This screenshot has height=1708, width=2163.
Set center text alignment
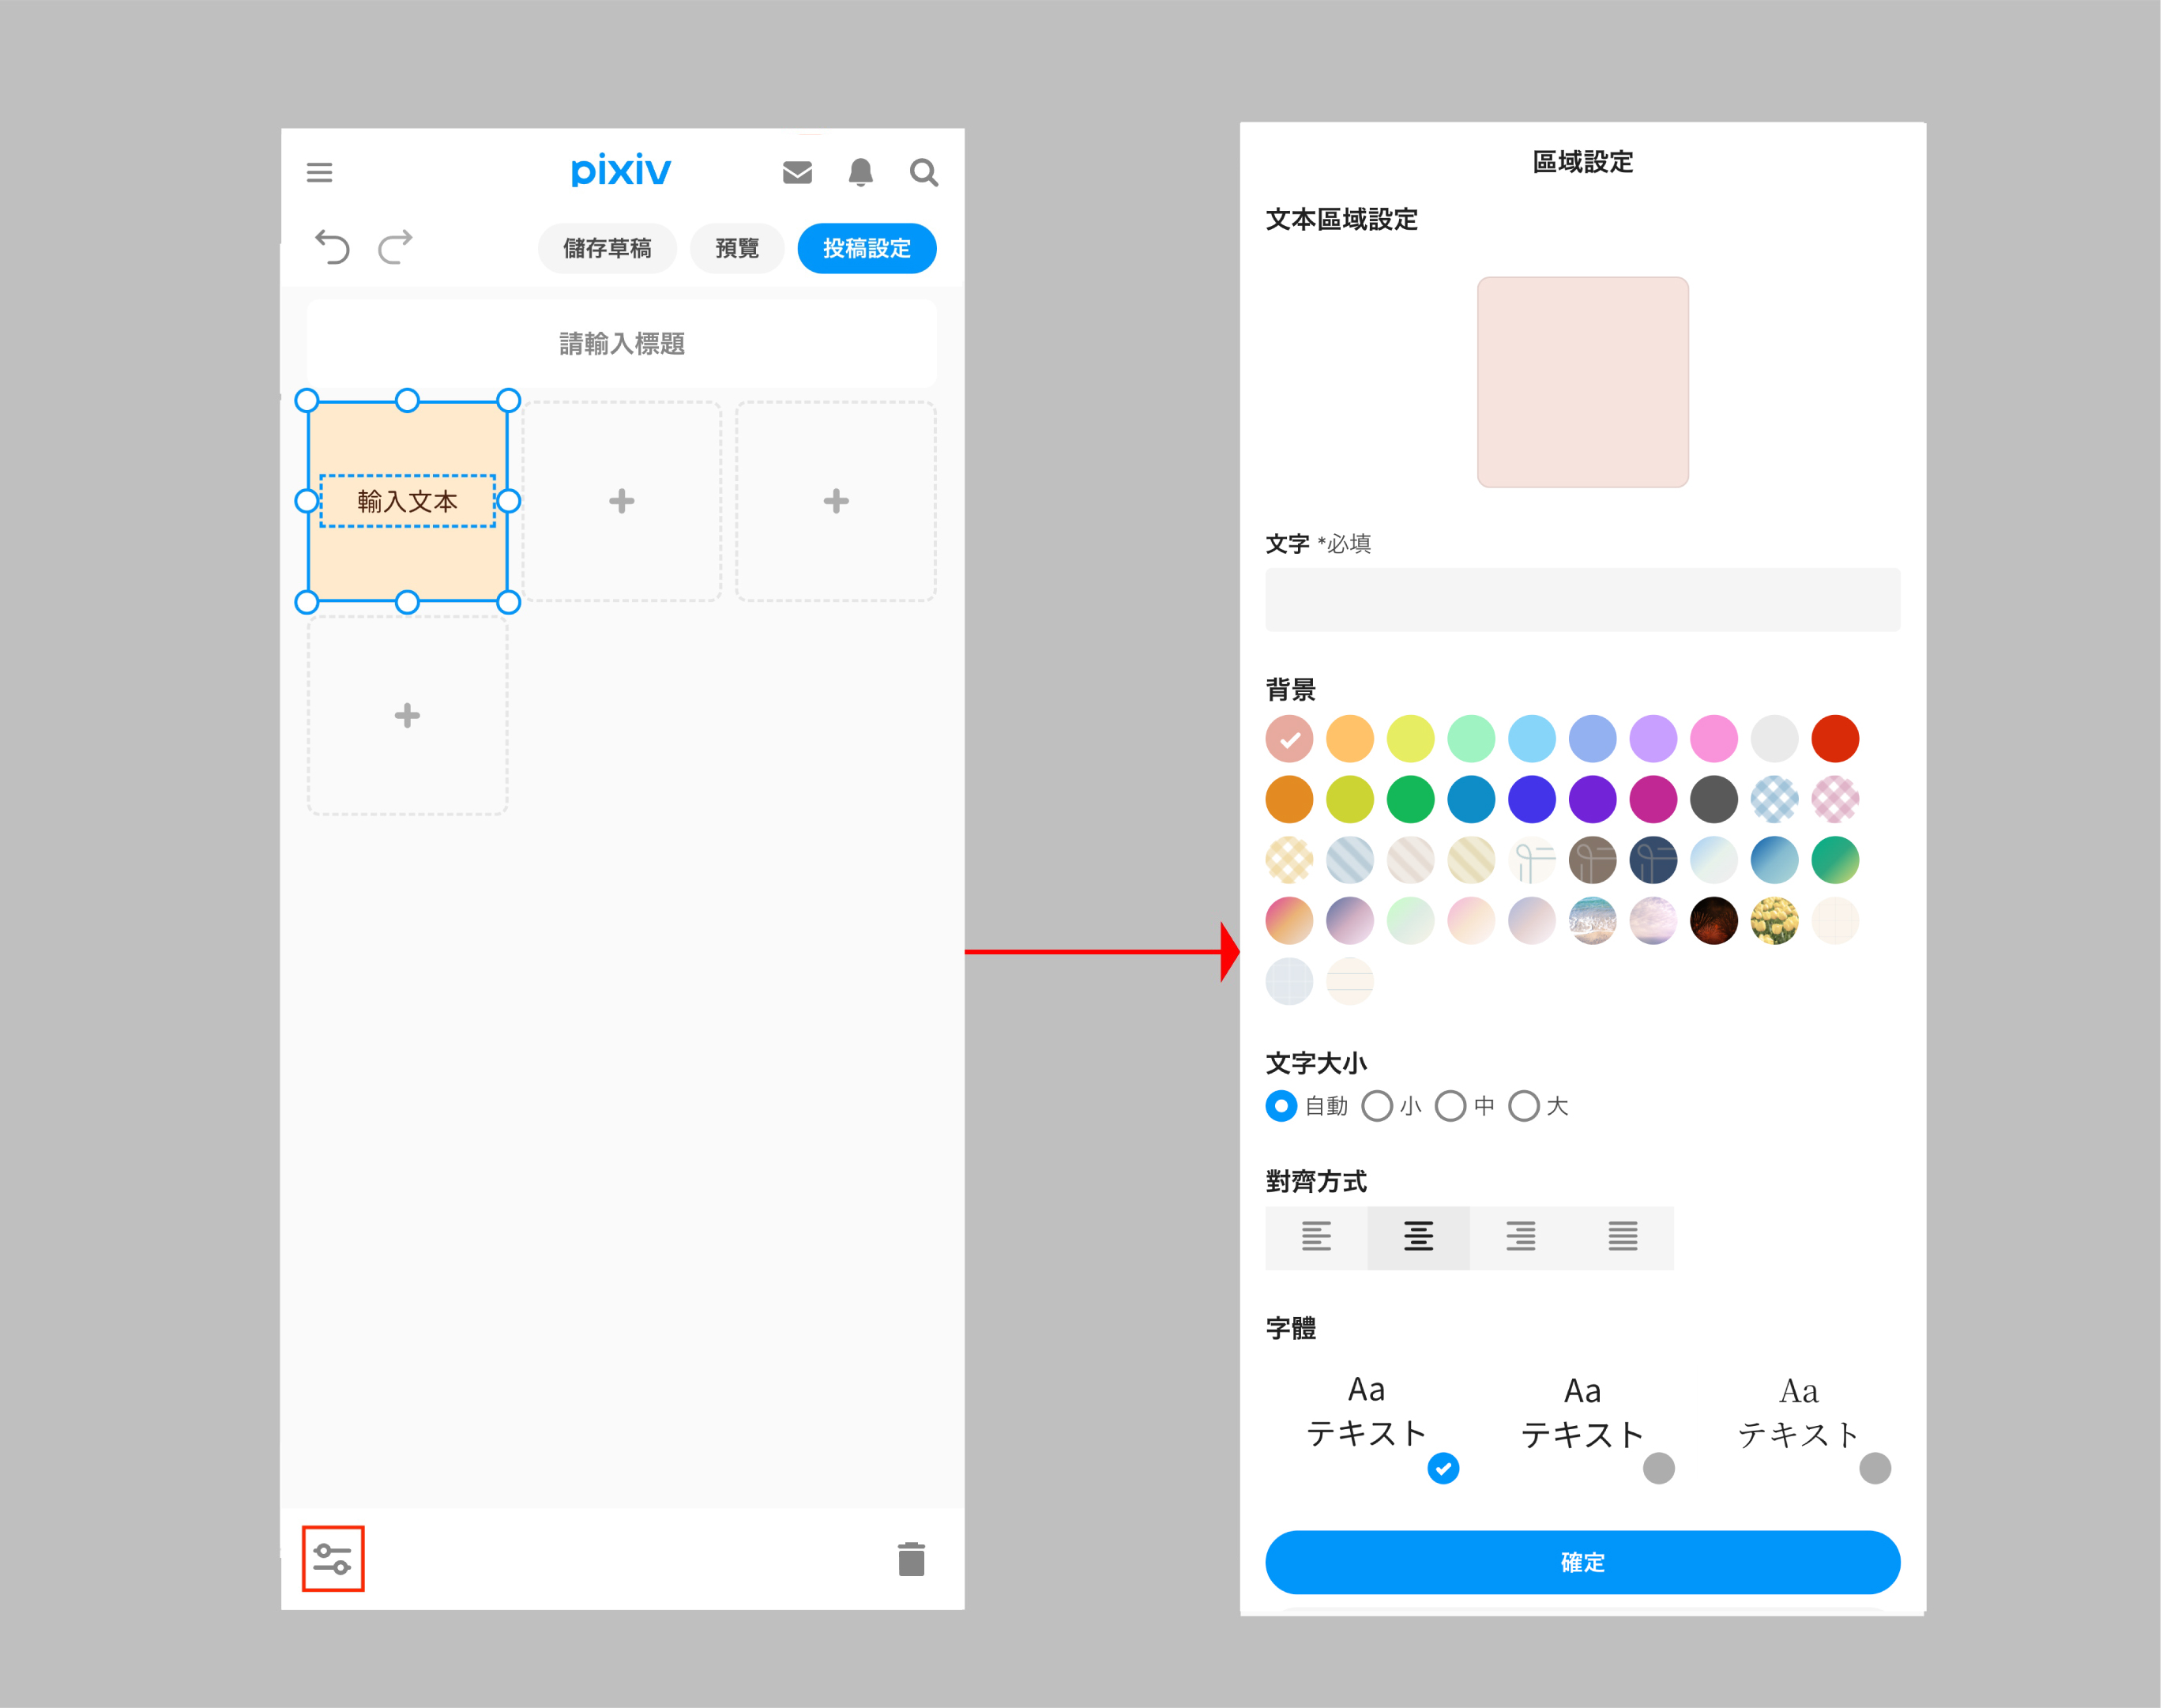(1418, 1237)
